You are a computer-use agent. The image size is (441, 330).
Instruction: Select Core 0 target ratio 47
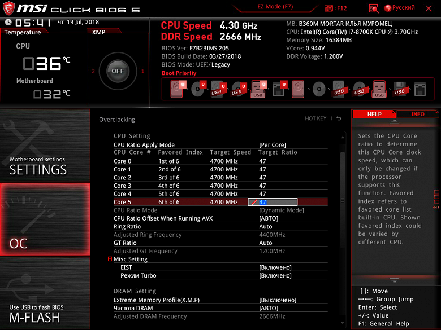pyautogui.click(x=262, y=161)
